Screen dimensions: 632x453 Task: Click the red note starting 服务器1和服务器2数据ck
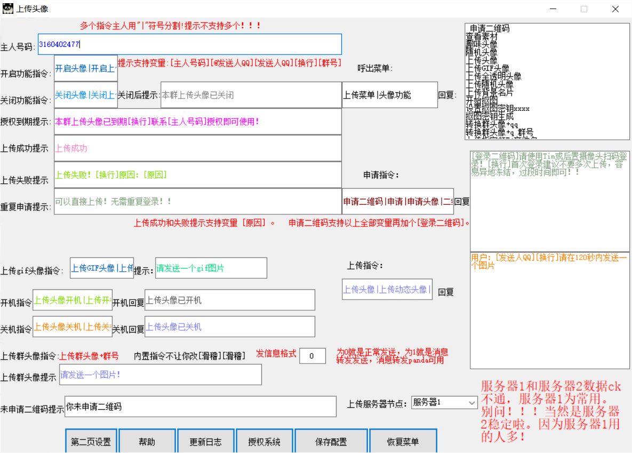click(x=550, y=411)
